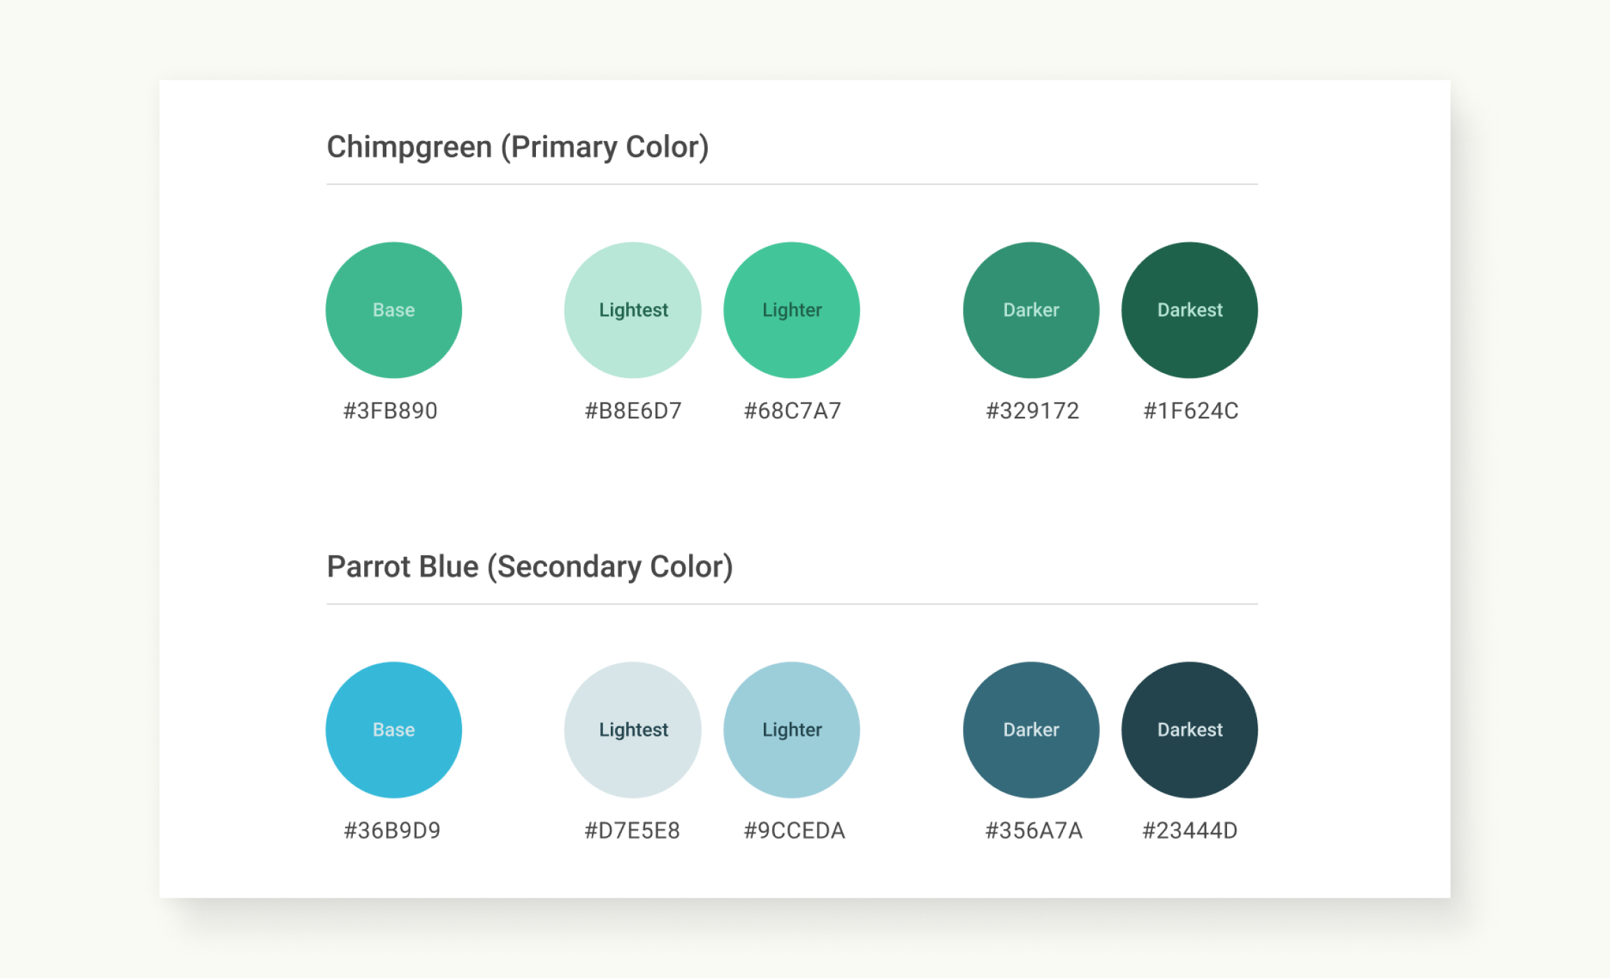
Task: Click the Chimpgreen Lightest swatch
Action: [x=633, y=310]
